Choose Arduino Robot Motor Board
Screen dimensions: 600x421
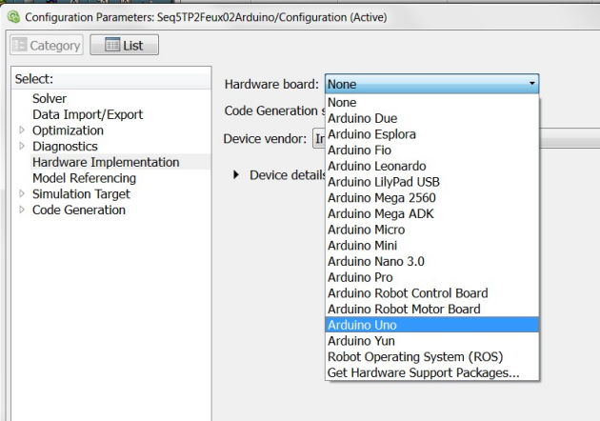click(432, 309)
